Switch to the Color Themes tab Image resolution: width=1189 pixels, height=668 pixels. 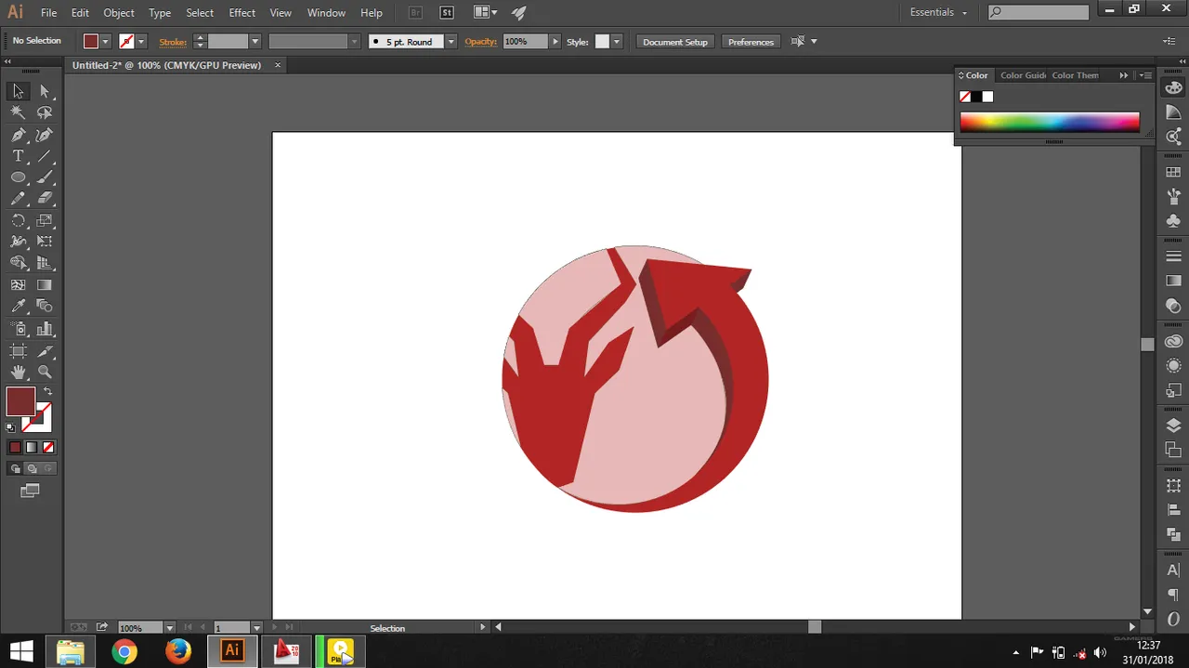[x=1075, y=75]
